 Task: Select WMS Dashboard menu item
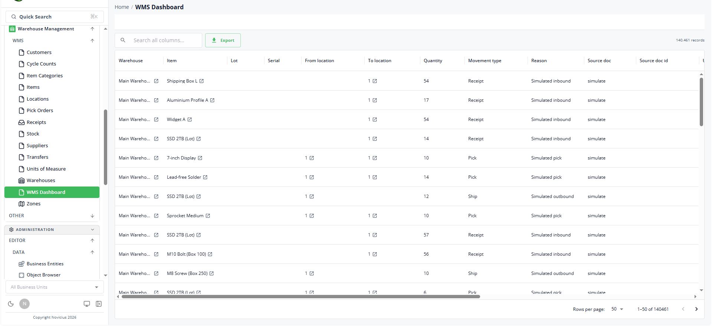coord(52,192)
